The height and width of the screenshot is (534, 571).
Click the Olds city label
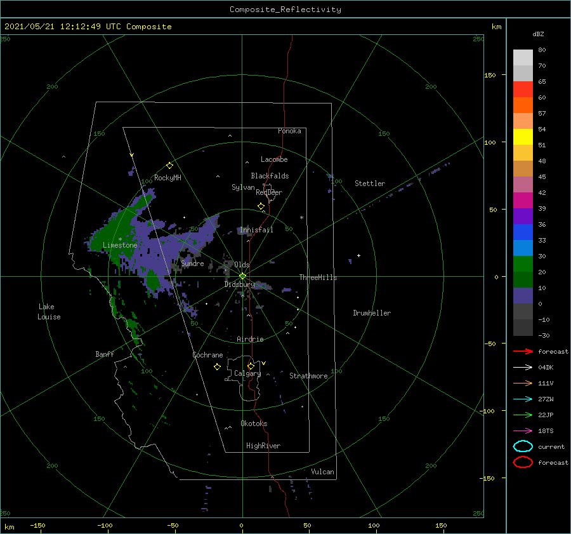(x=242, y=265)
